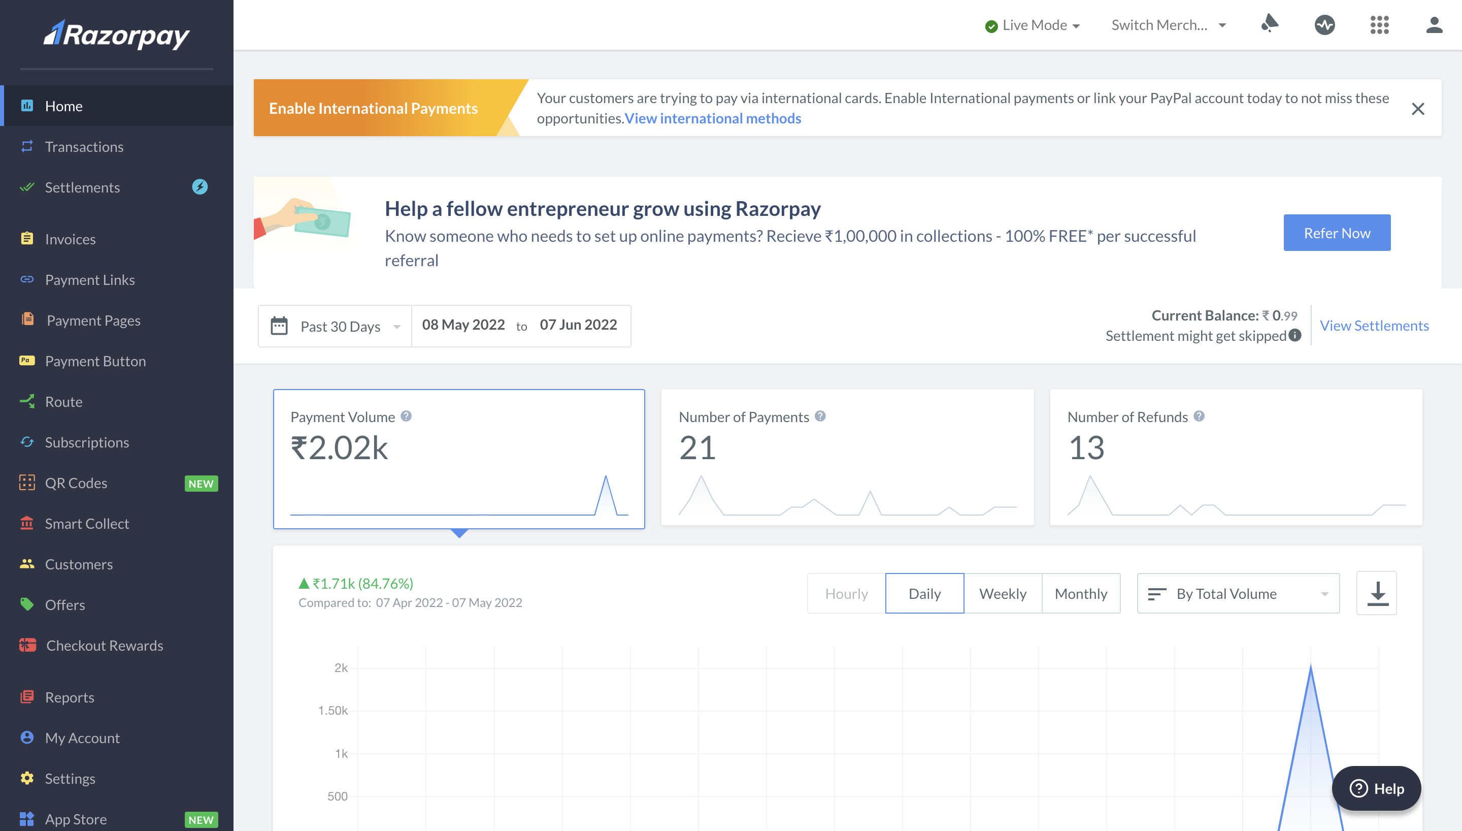The width and height of the screenshot is (1462, 831).
Task: Click the 07 Jun 2022 end date
Action: 578,325
